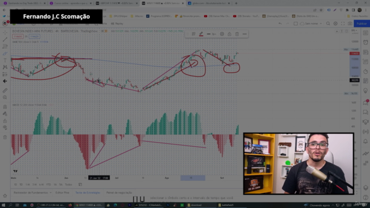370x208 pixels.
Task: Click the redo arrow in top toolbar
Action: (287, 24)
